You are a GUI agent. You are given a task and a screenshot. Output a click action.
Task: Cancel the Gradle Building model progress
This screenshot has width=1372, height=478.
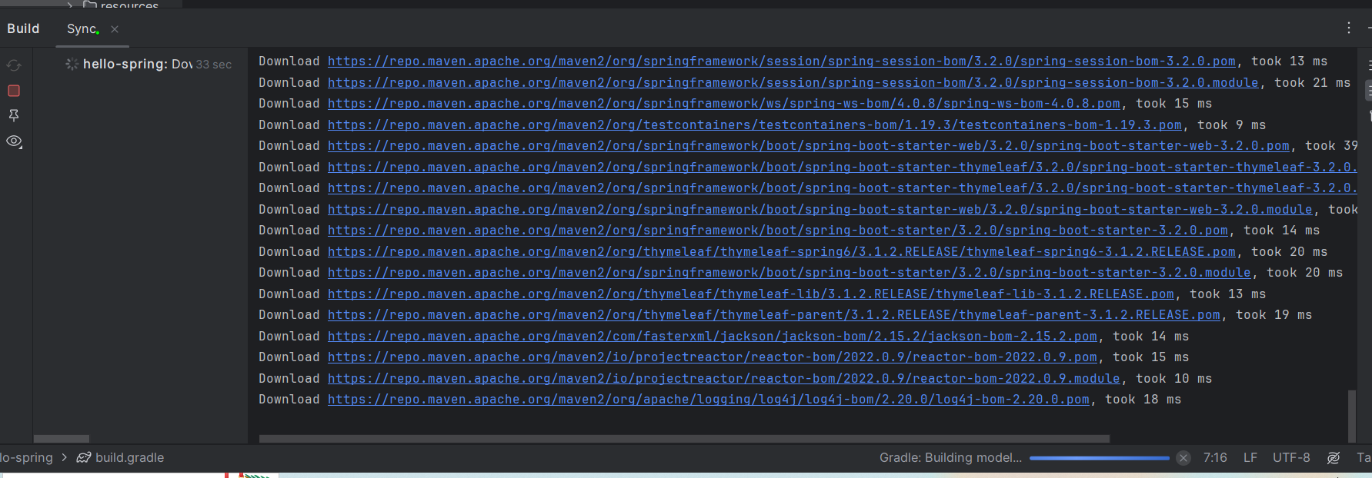point(1183,458)
